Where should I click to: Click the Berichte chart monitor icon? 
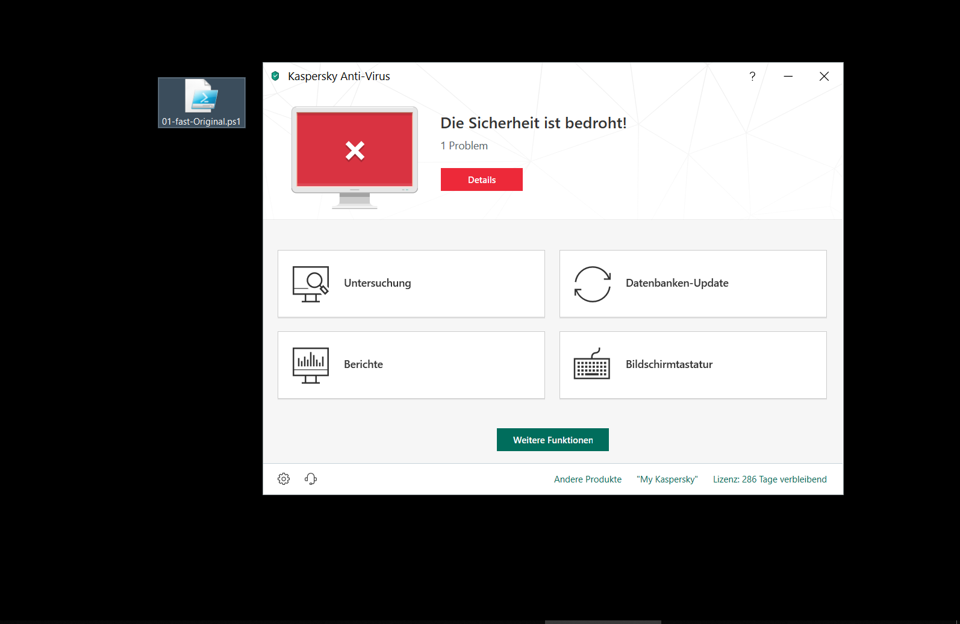(311, 365)
